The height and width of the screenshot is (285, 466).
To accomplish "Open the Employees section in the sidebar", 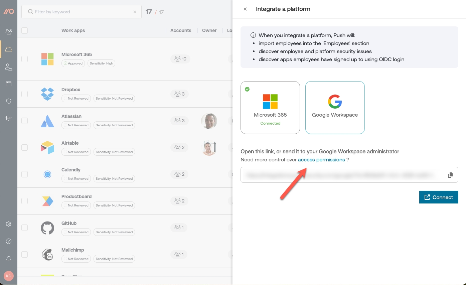I will coord(9,31).
